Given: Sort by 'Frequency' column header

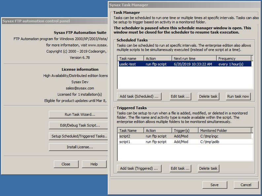Looking at the screenshot, I should click(x=234, y=59).
